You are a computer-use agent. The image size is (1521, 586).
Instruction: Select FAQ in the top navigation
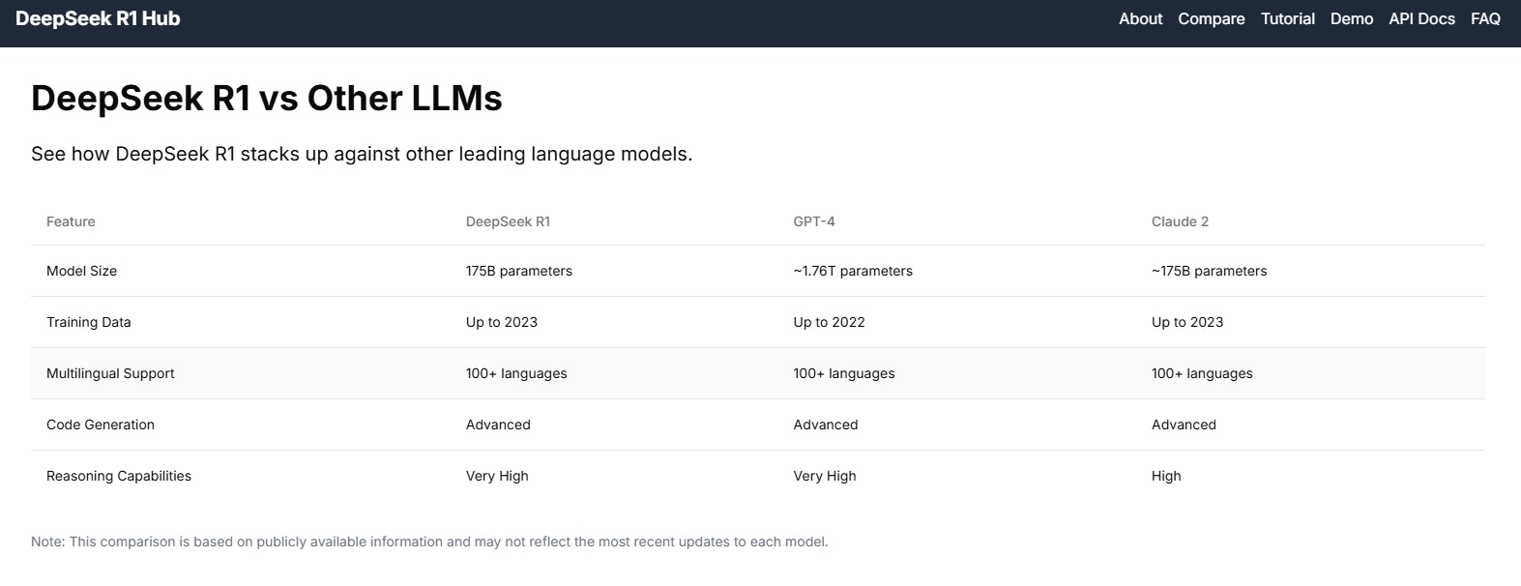[1485, 18]
